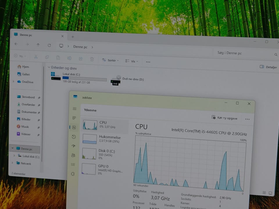Open Galleri in the navigation pane
The width and height of the screenshot is (279, 209).
point(24,74)
